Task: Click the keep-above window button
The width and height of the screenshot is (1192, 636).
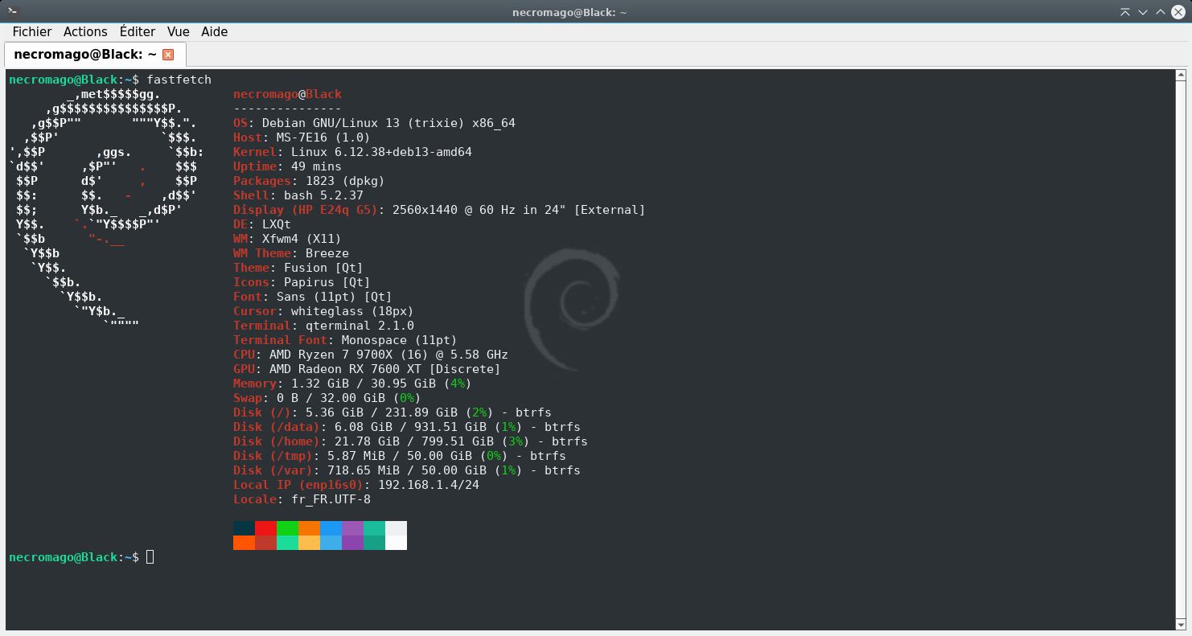Action: coord(1125,12)
